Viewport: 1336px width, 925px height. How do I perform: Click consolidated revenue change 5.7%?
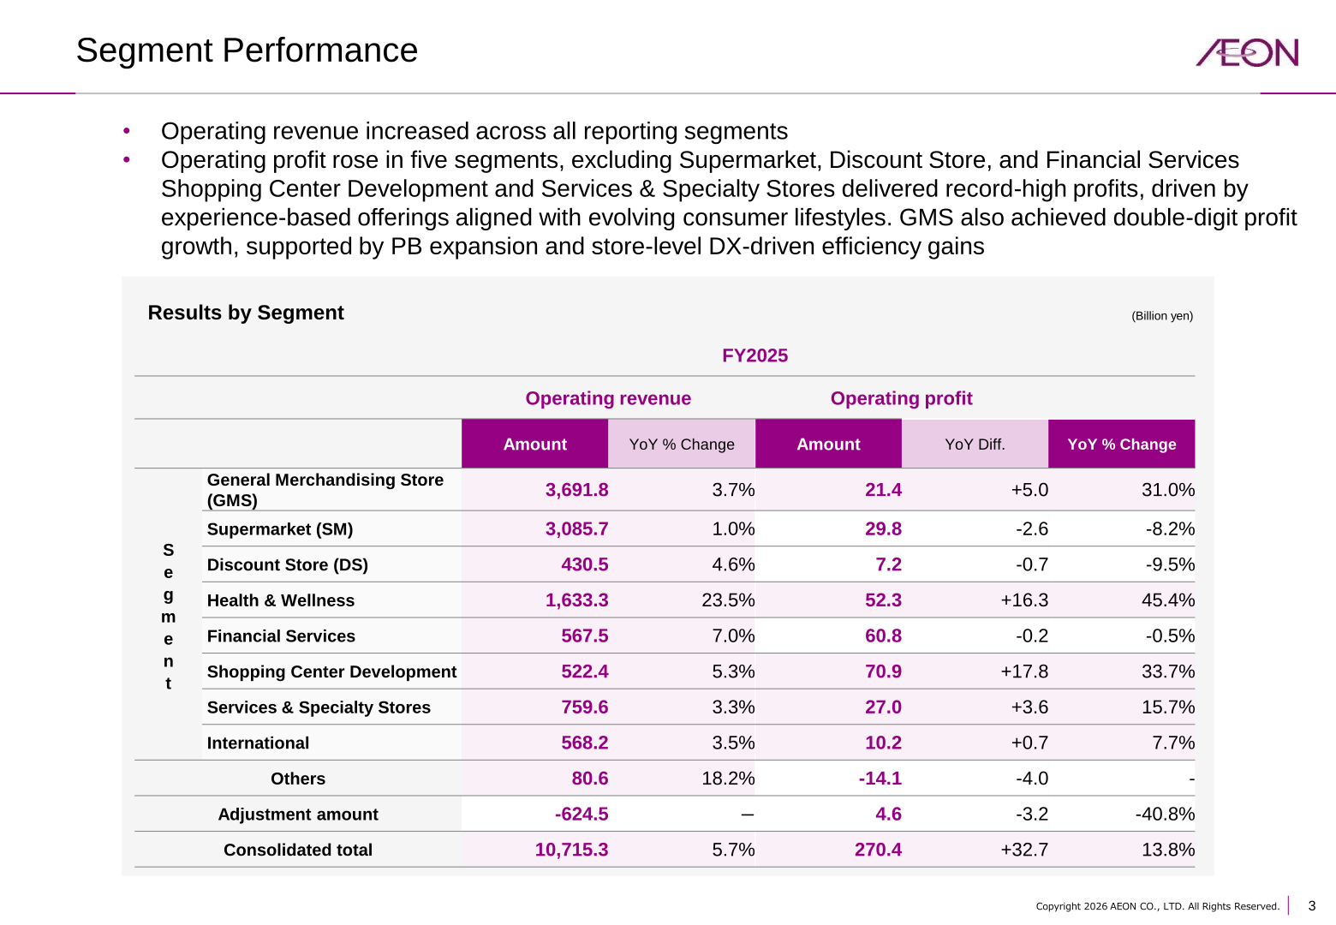point(733,850)
